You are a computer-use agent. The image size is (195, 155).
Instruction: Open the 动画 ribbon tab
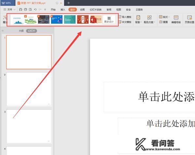[82, 9]
